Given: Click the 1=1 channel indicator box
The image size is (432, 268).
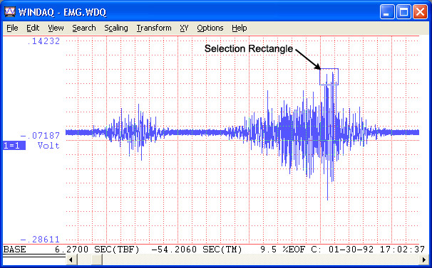Looking at the screenshot, I should click(x=14, y=146).
